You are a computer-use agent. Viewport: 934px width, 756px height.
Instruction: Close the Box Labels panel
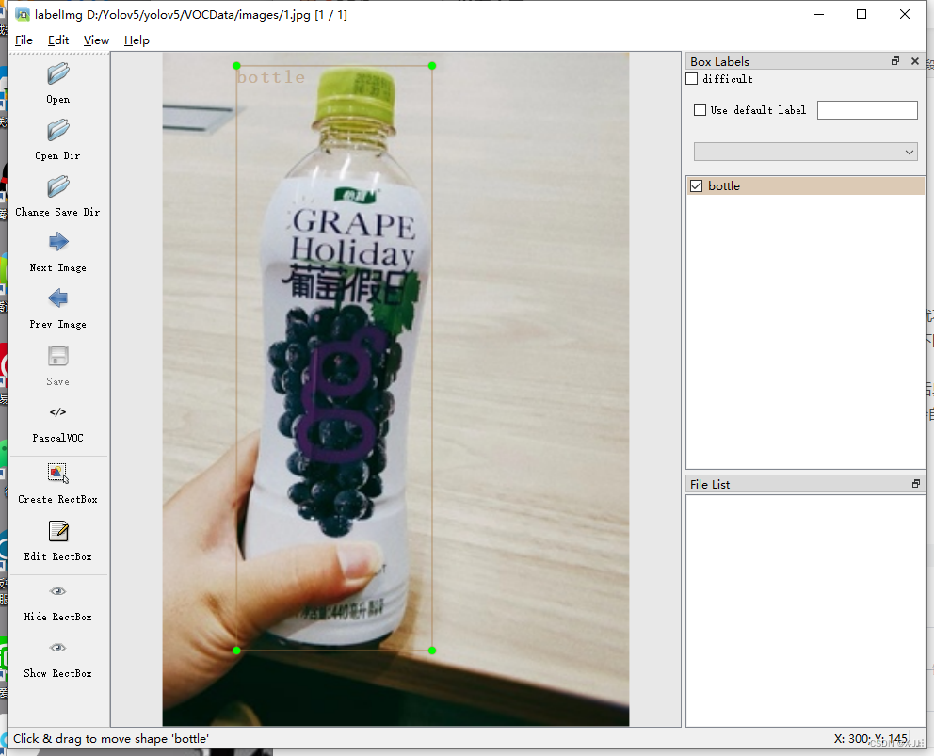pyautogui.click(x=915, y=61)
